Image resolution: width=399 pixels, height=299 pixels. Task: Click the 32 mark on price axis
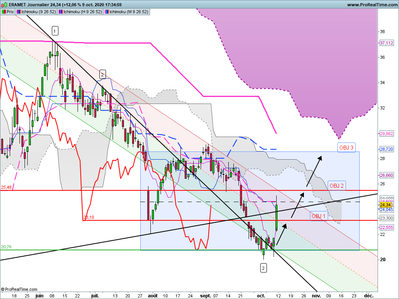tap(382, 108)
